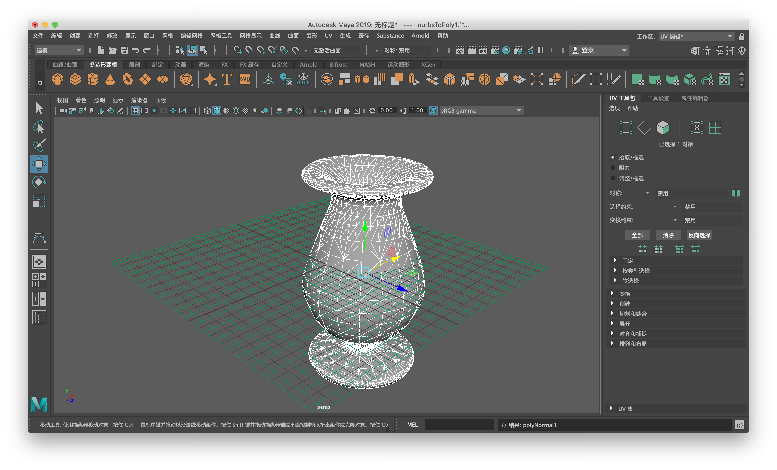This screenshot has width=777, height=470.
Task: Select the Scale tool in the toolbox
Action: point(39,200)
